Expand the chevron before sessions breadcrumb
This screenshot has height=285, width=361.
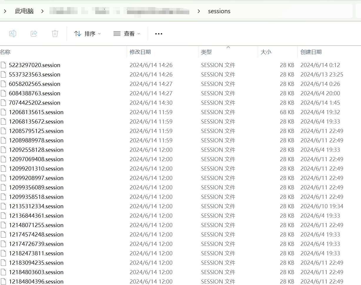click(x=199, y=11)
